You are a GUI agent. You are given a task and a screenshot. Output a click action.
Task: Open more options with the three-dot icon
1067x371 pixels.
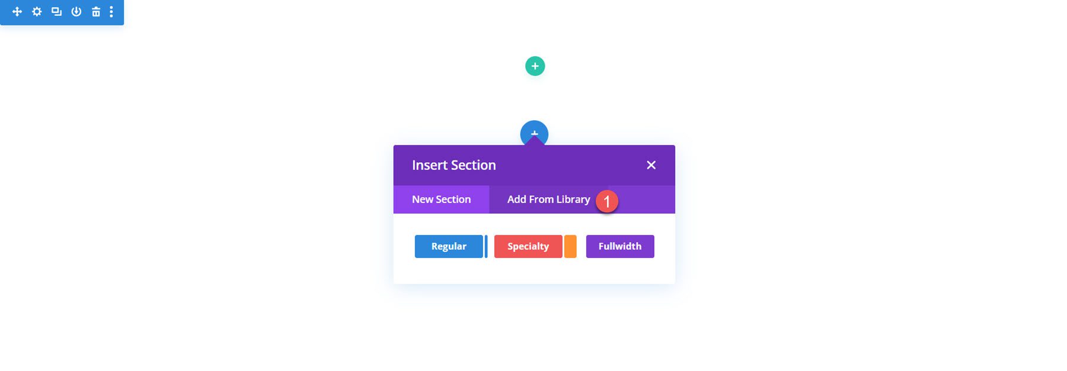111,11
